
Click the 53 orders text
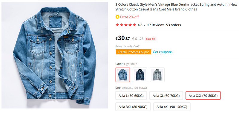point(174,25)
